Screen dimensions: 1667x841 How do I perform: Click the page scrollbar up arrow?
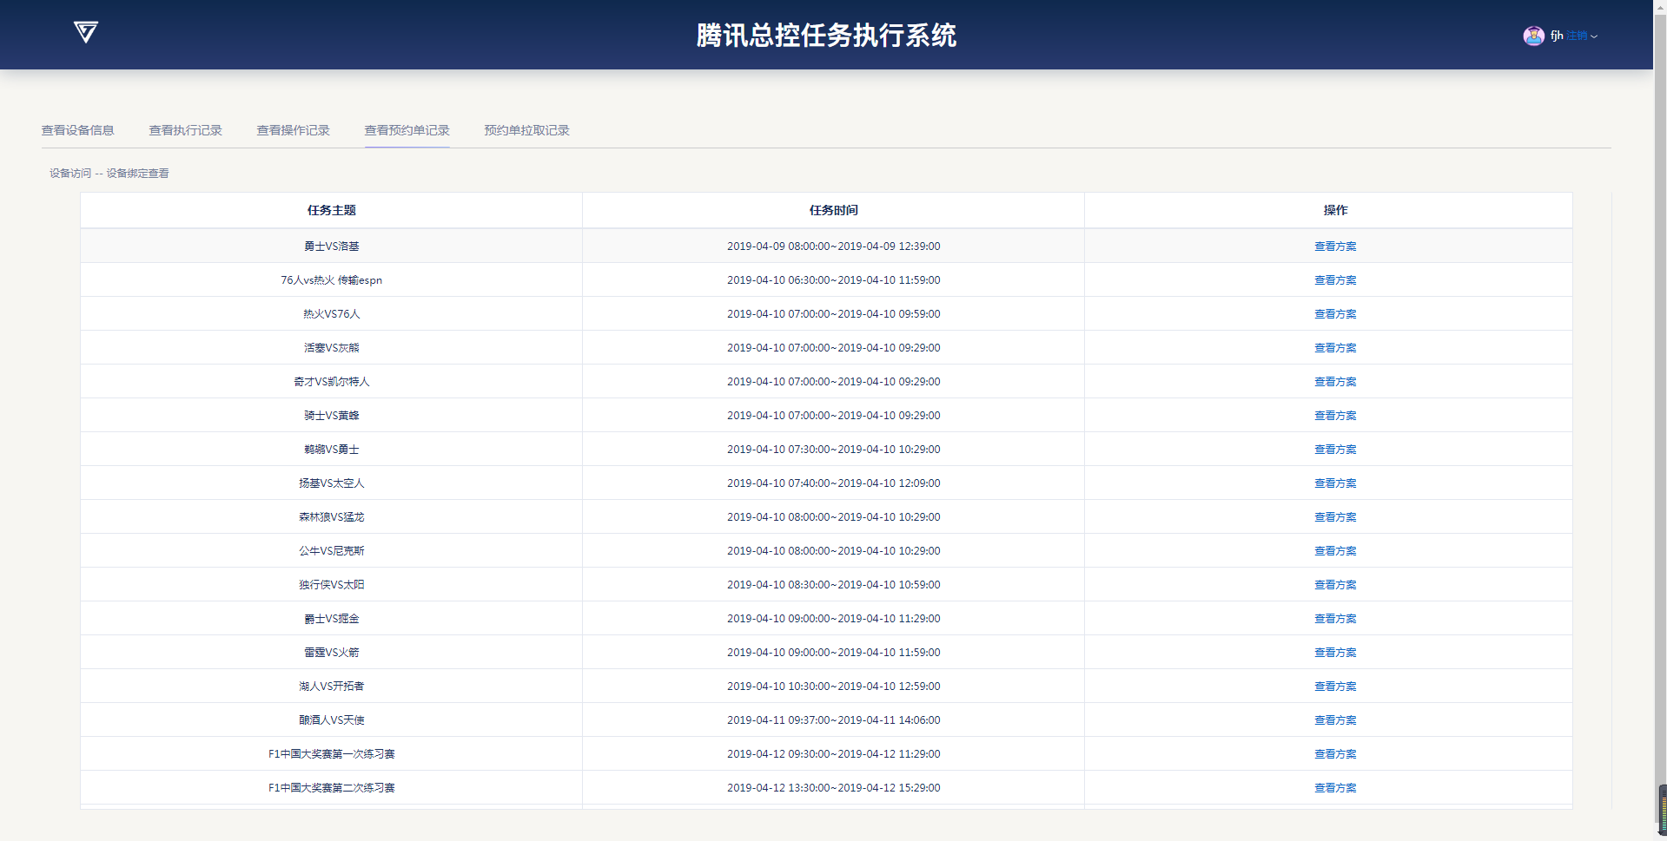click(1661, 5)
